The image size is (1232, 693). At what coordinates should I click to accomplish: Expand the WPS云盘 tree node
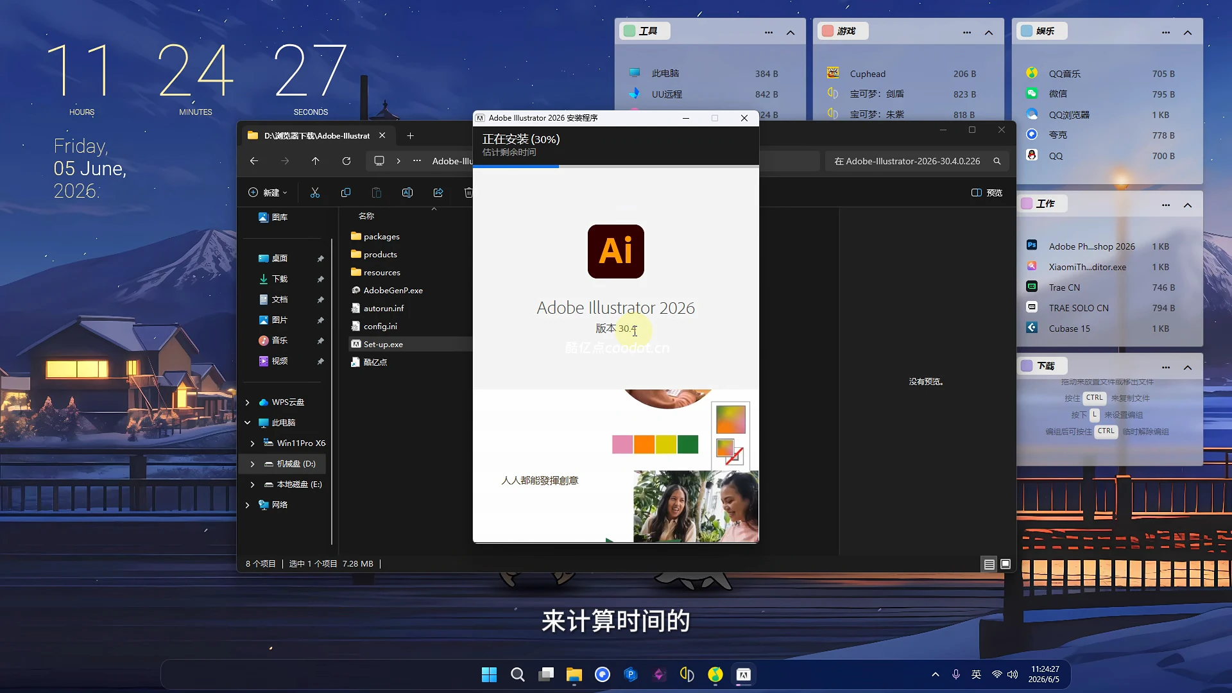tap(248, 402)
